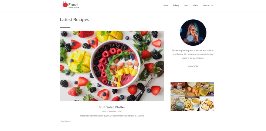The width and height of the screenshot is (266, 131).
Task: Open the Contact Us page
Action: pyautogui.click(x=208, y=5)
